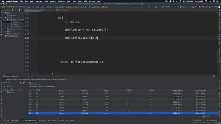
Task: Open the TODO tool window button
Action: click(7, 121)
